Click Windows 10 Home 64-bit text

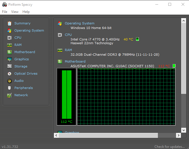coord(91,28)
